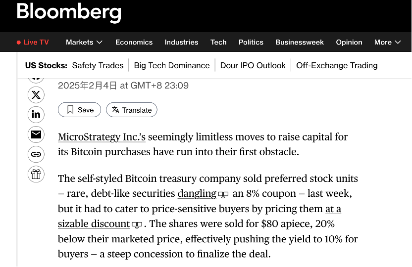
Task: Expand the More menu
Action: click(x=387, y=42)
